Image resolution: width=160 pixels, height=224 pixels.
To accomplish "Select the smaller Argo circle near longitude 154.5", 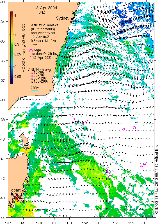I will tap(124, 129).
